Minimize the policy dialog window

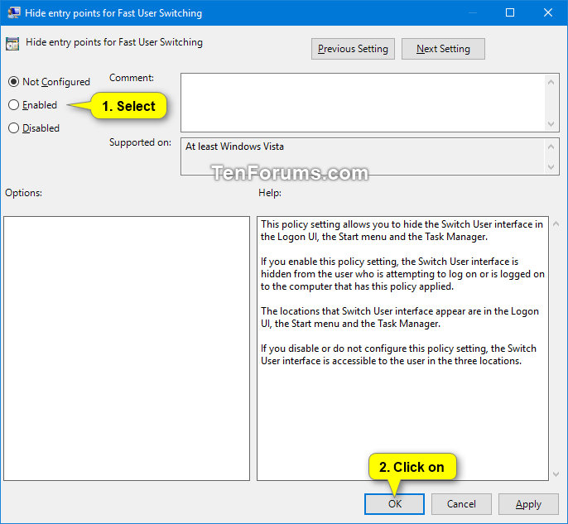point(472,12)
